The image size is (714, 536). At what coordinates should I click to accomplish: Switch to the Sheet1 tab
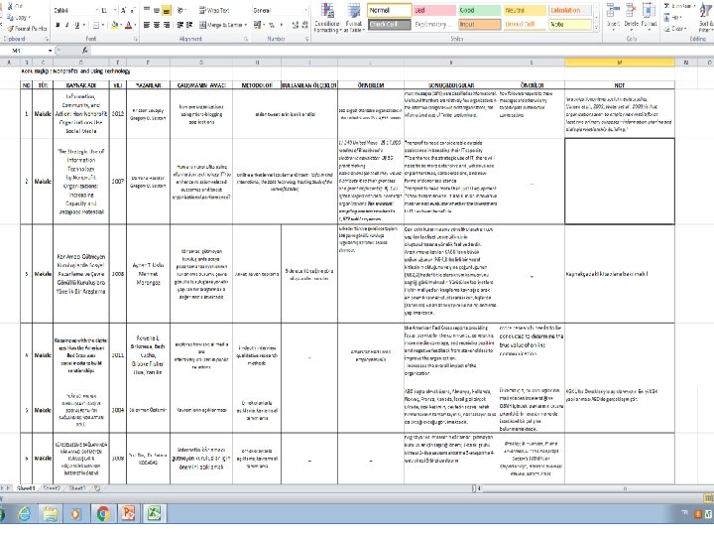click(x=26, y=488)
